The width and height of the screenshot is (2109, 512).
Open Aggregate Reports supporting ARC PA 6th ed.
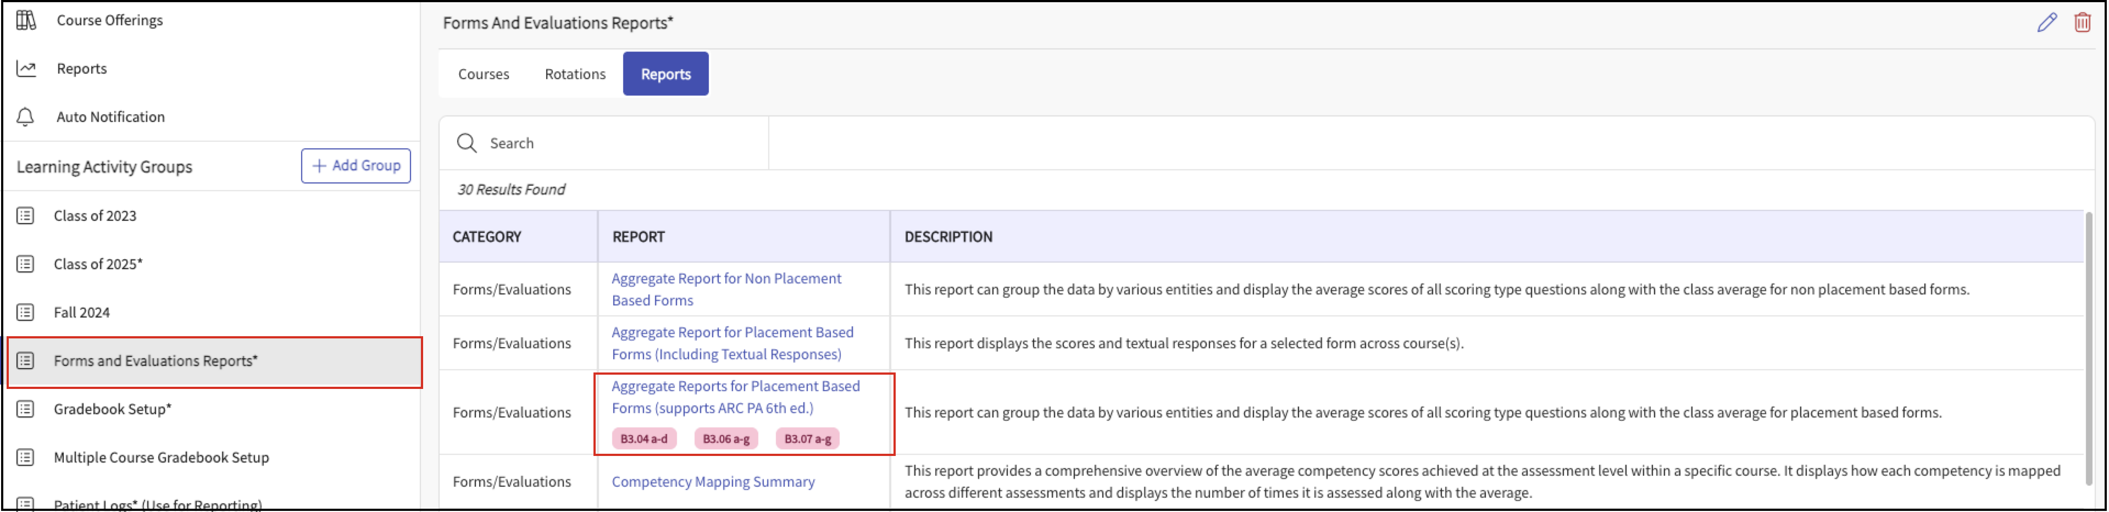click(x=734, y=398)
